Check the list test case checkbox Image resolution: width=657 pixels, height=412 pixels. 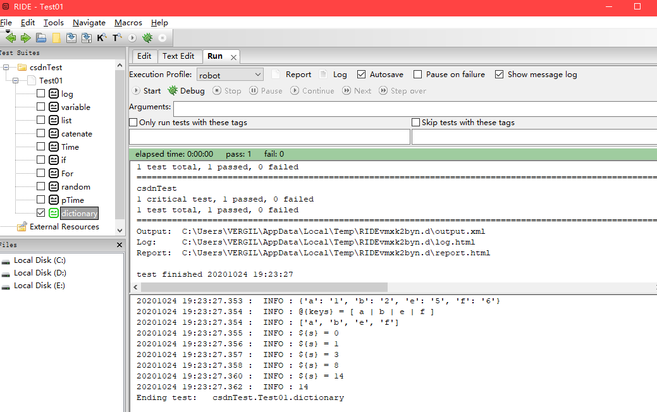click(x=40, y=120)
